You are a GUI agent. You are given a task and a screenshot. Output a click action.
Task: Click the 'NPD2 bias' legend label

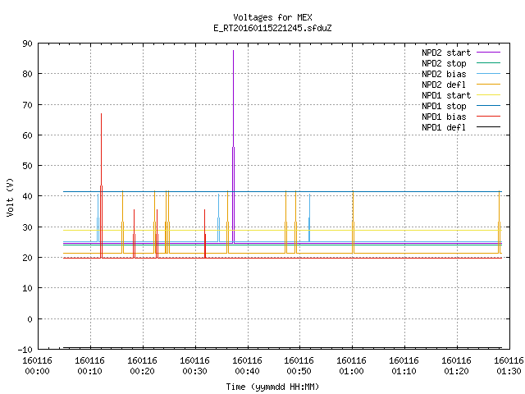[x=444, y=74]
